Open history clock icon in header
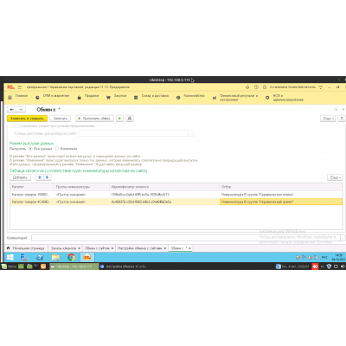This screenshot has width=346, height=346. [x=256, y=87]
